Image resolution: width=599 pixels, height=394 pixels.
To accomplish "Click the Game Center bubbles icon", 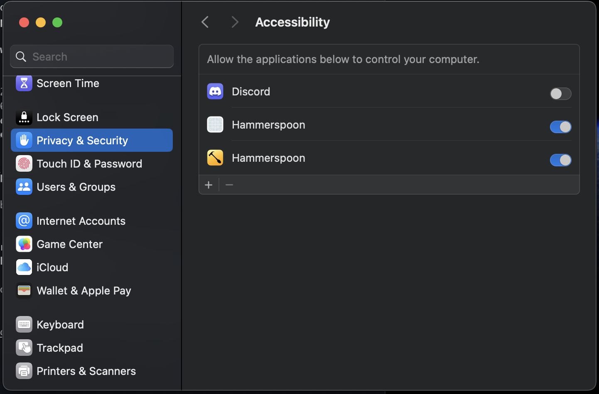I will click(24, 244).
